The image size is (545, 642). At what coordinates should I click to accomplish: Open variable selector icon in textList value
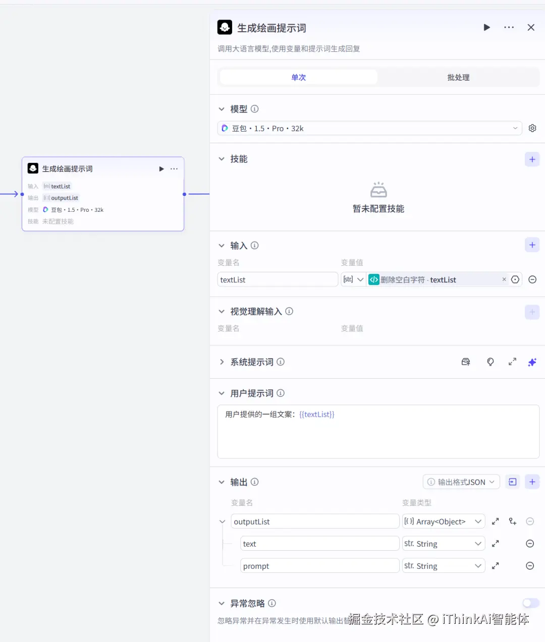[515, 279]
